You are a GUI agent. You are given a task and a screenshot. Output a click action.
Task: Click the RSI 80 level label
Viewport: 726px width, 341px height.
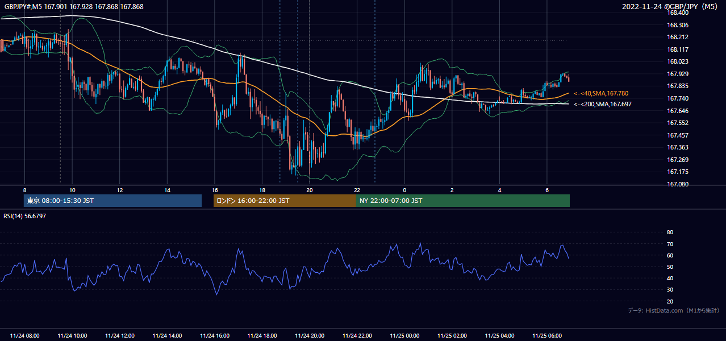670,232
